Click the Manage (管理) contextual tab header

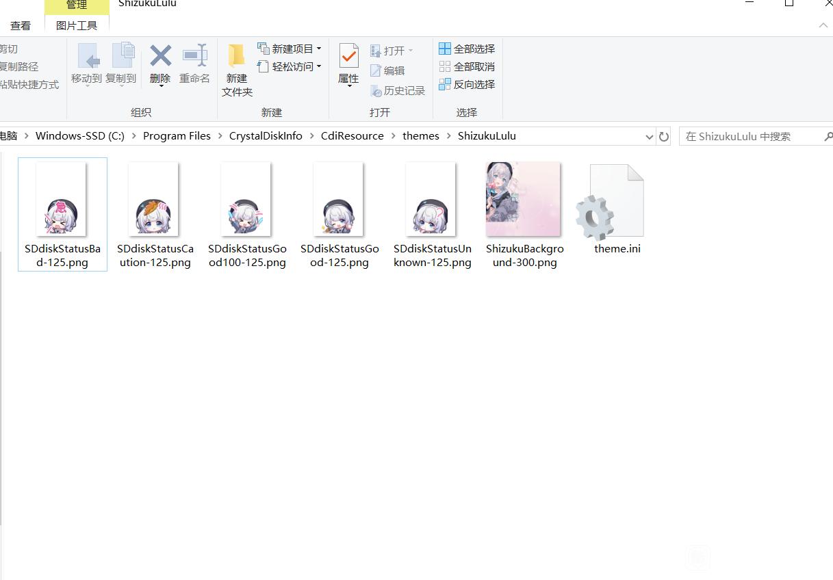tap(77, 5)
